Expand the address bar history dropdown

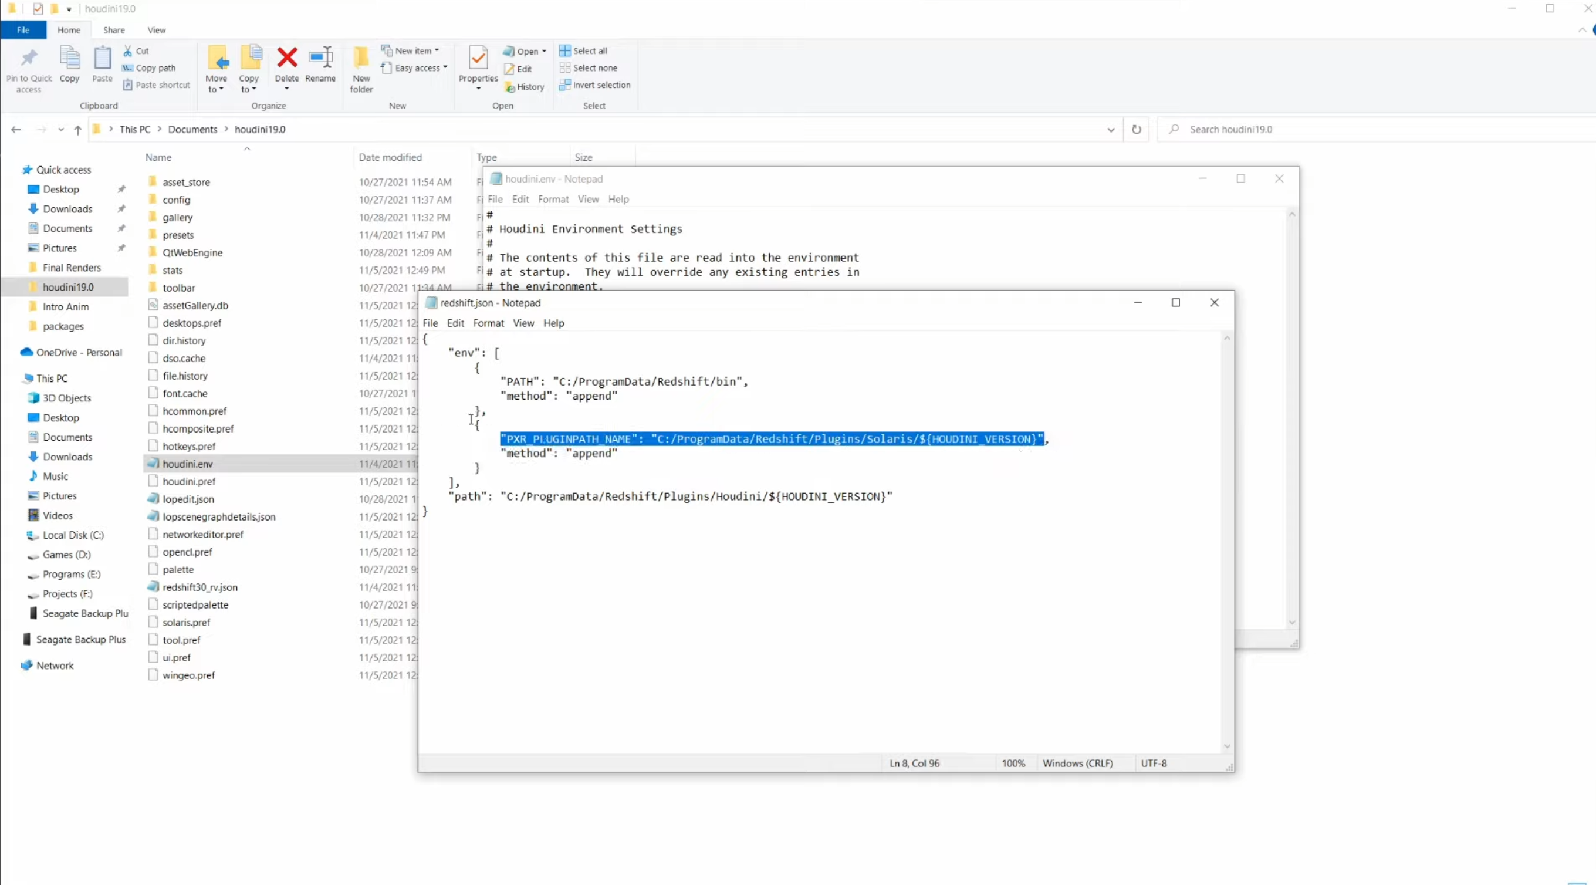pos(1111,130)
